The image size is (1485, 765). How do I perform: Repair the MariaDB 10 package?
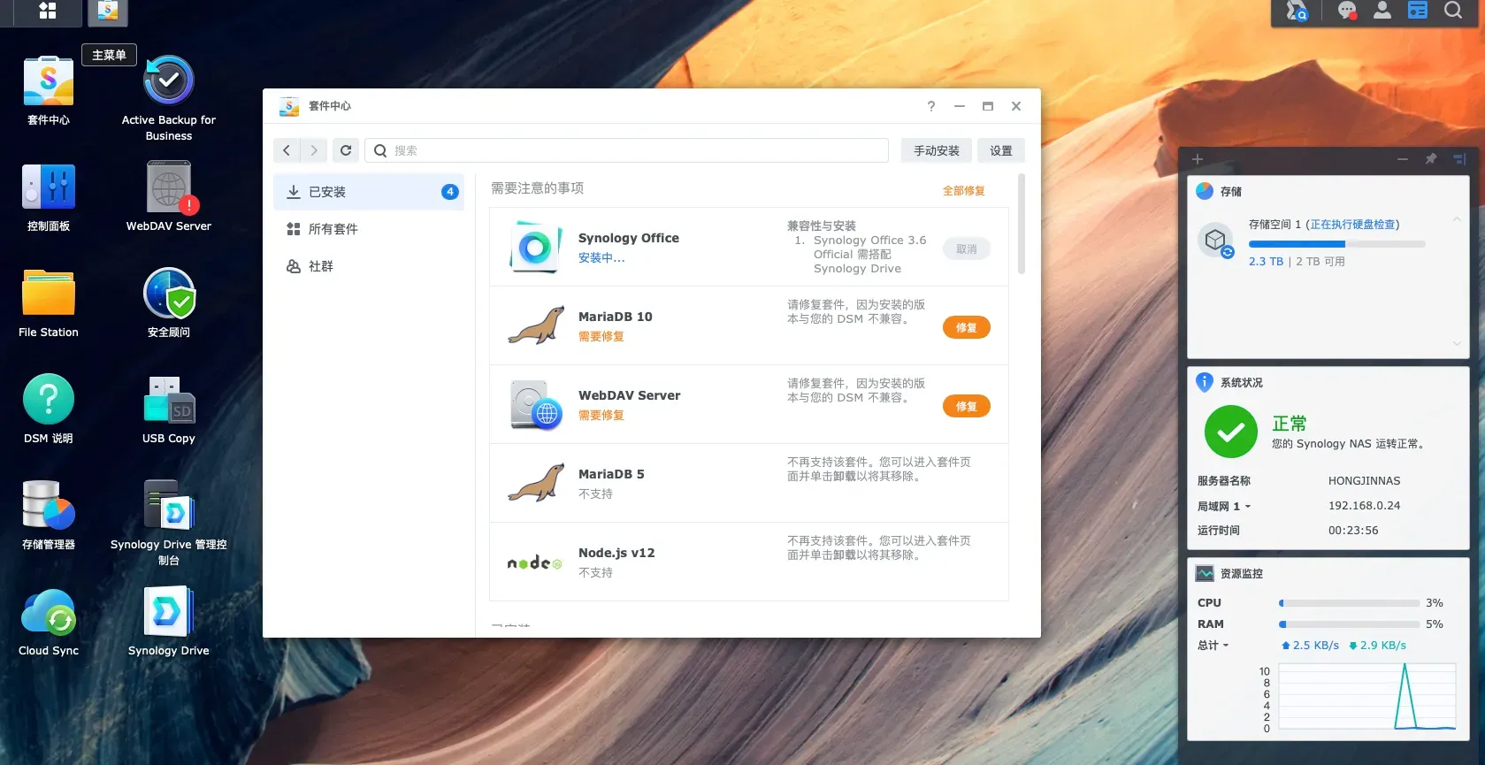967,328
